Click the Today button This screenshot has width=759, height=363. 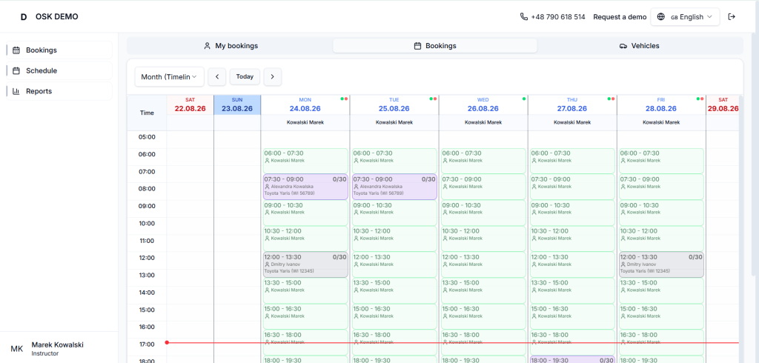tap(245, 76)
